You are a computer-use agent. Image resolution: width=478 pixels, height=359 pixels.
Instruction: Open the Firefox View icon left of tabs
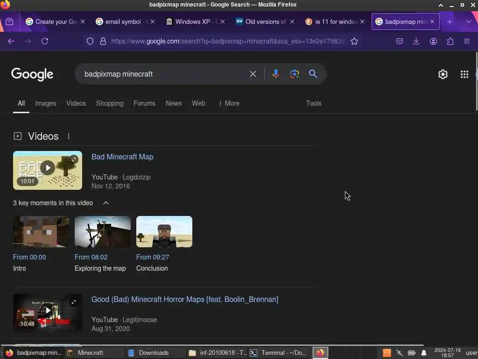point(9,22)
